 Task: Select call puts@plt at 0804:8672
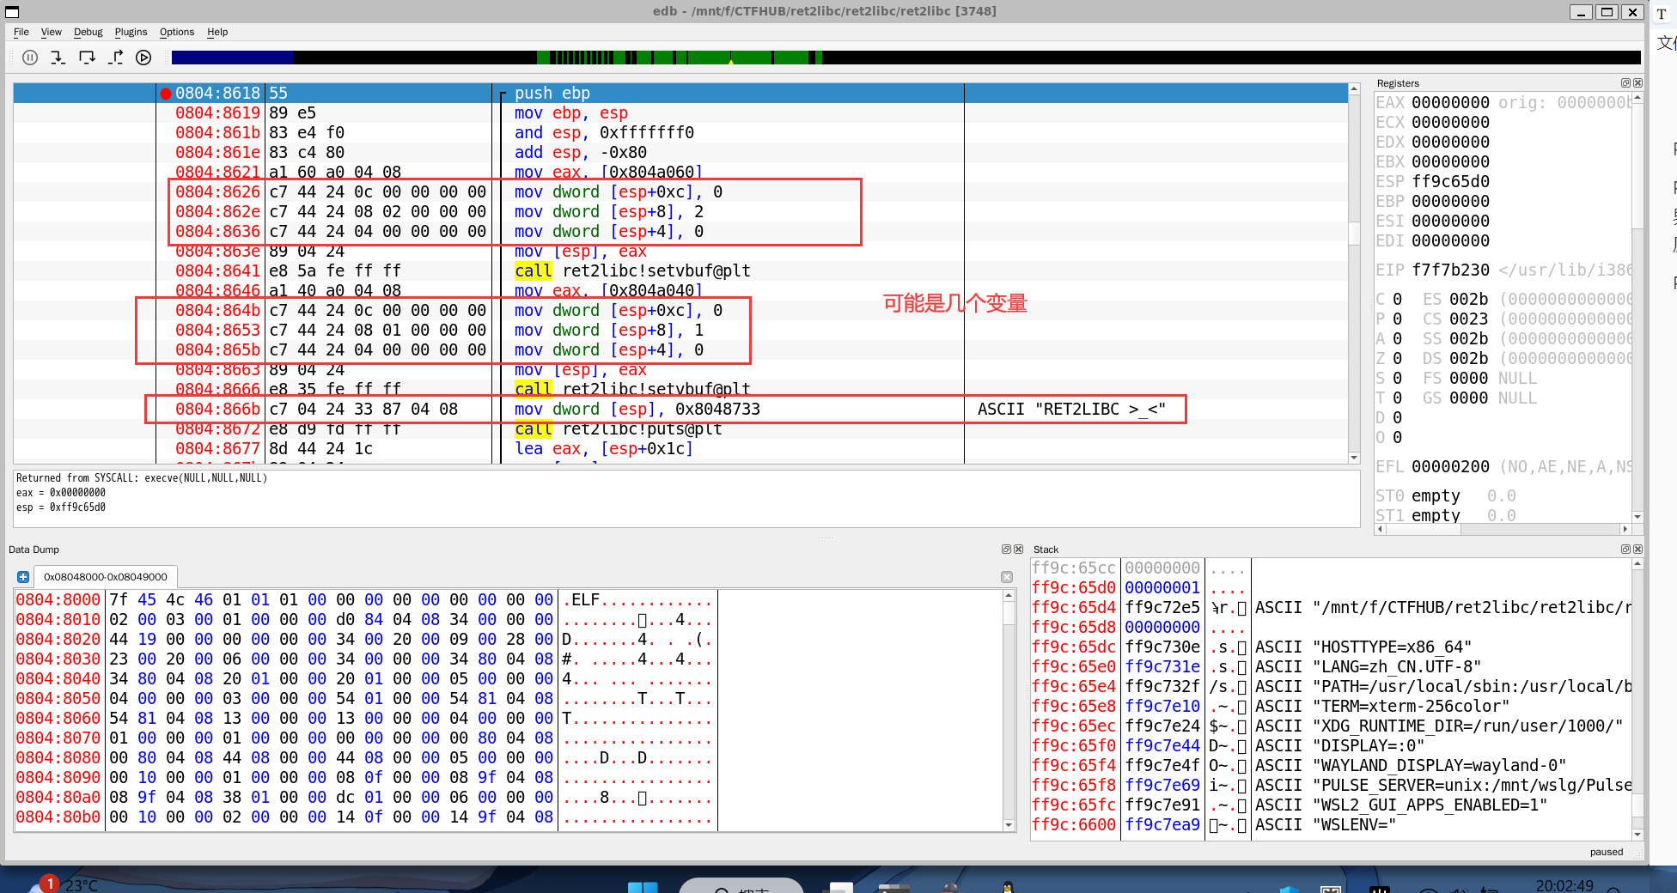(680, 429)
